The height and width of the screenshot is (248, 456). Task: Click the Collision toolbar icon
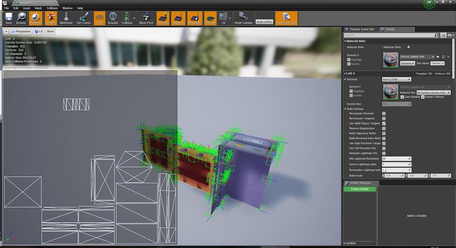pos(127,18)
